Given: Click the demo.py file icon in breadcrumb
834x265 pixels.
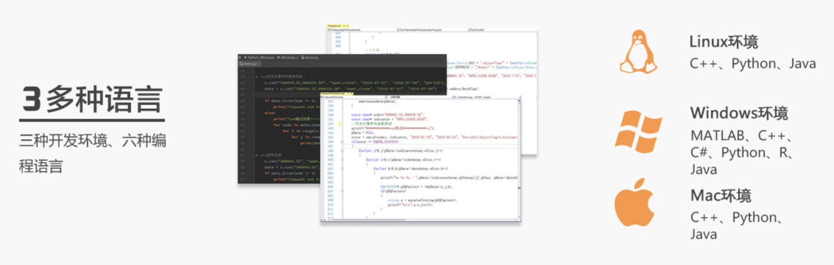Looking at the screenshot, I should click(303, 57).
